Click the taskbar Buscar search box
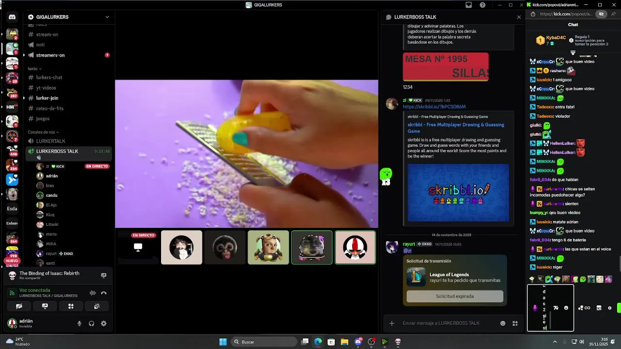621x349 pixels. (263, 342)
